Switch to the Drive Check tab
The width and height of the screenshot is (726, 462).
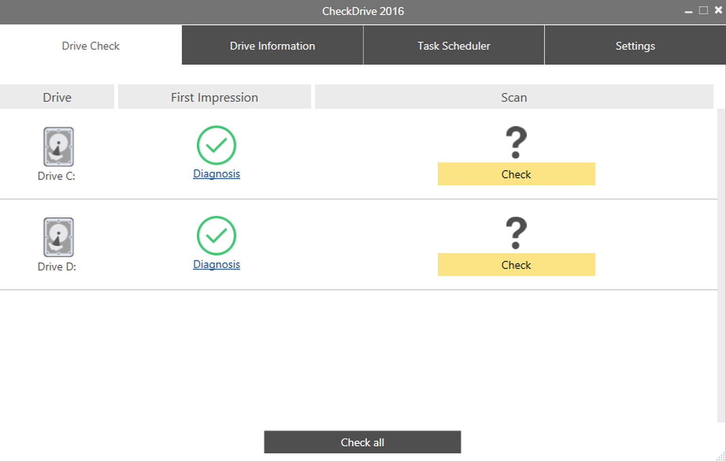[90, 46]
